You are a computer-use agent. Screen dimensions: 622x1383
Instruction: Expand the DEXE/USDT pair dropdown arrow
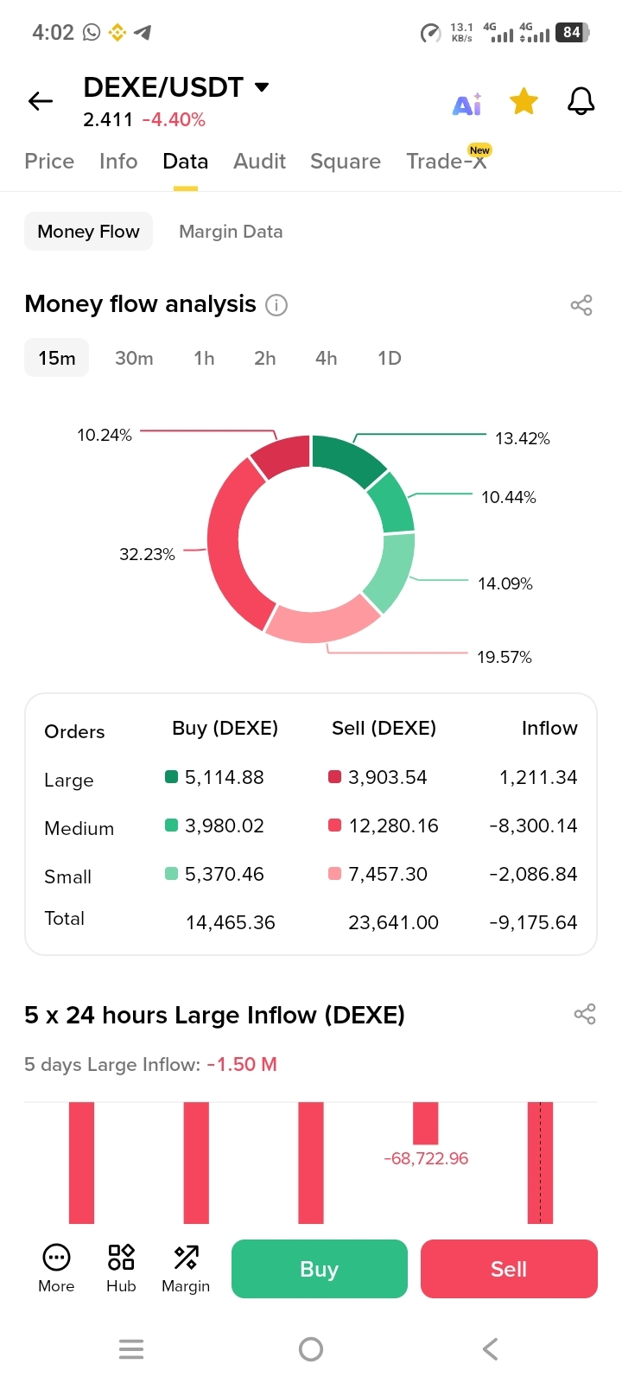262,86
